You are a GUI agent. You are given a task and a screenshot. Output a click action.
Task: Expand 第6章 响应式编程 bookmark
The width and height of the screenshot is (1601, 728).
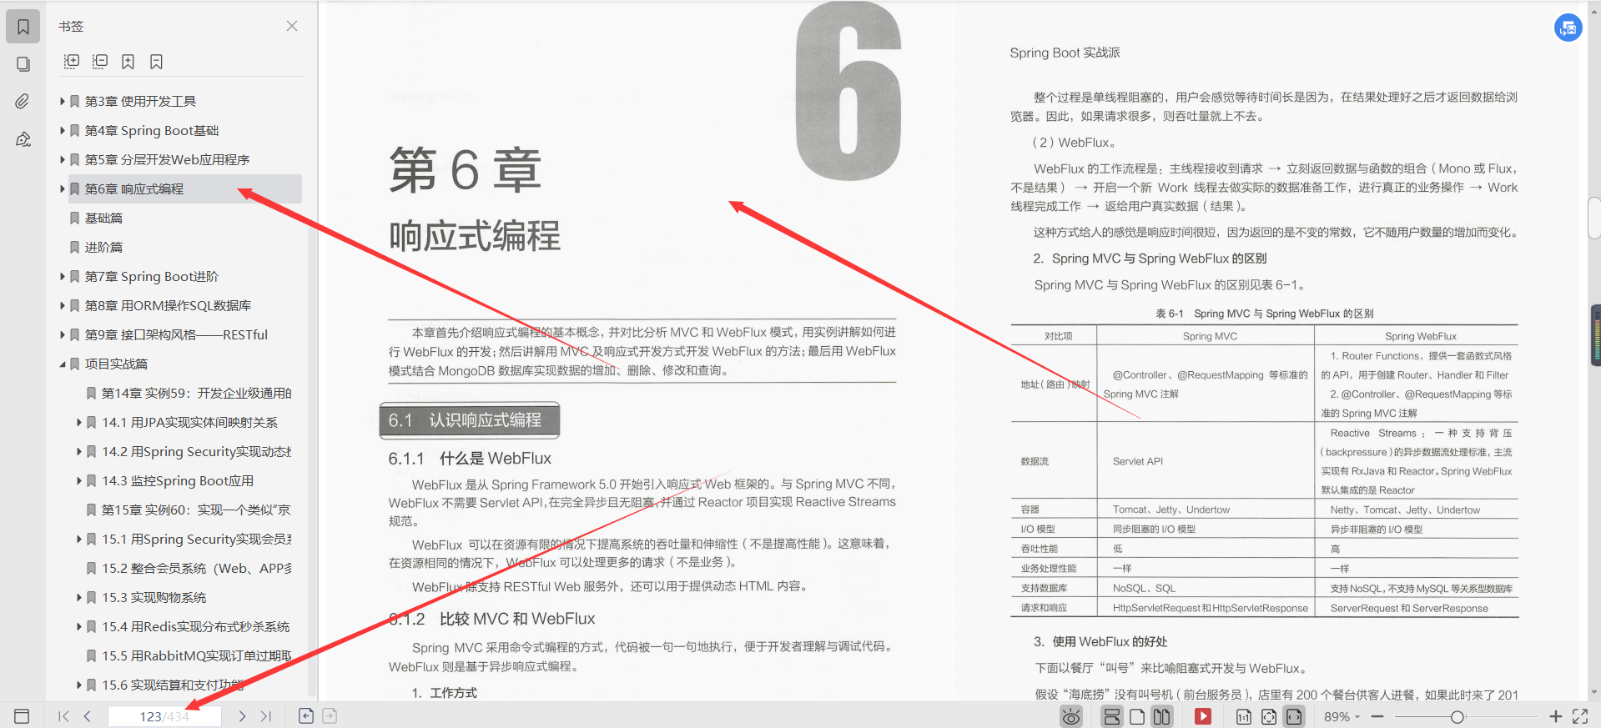pyautogui.click(x=63, y=188)
